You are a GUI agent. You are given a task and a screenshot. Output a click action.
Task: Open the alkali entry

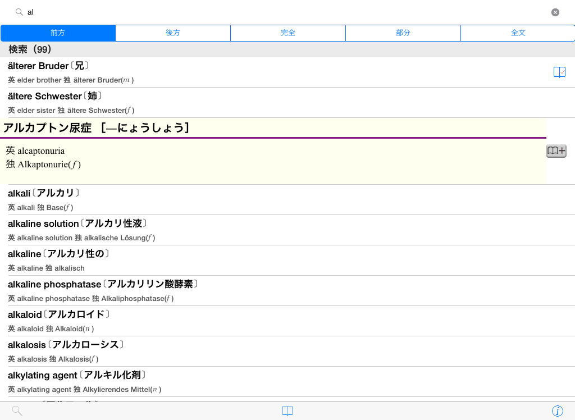[225, 200]
